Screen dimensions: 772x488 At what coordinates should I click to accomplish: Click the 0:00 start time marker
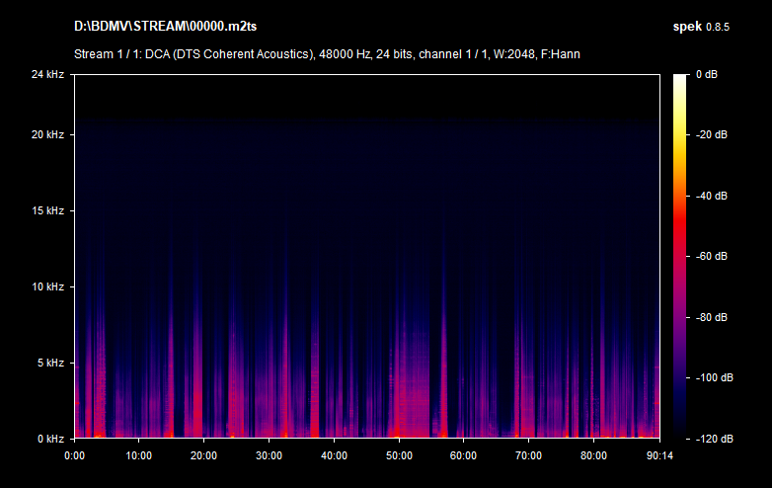click(x=74, y=455)
